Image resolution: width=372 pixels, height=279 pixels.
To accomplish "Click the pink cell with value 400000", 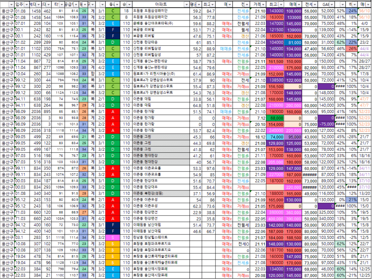I will (275, 219).
